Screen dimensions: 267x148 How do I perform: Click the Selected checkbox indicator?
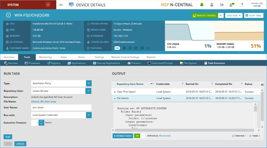coord(233,136)
